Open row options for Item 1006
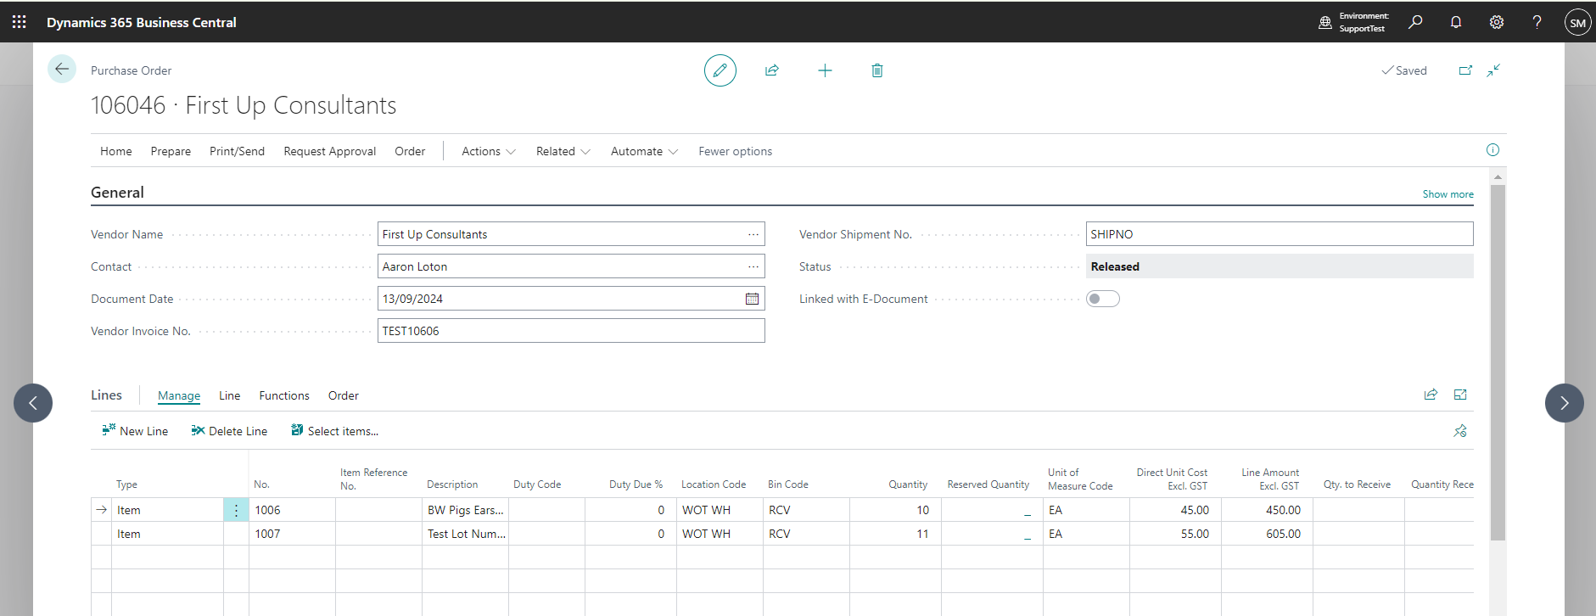 pos(236,510)
